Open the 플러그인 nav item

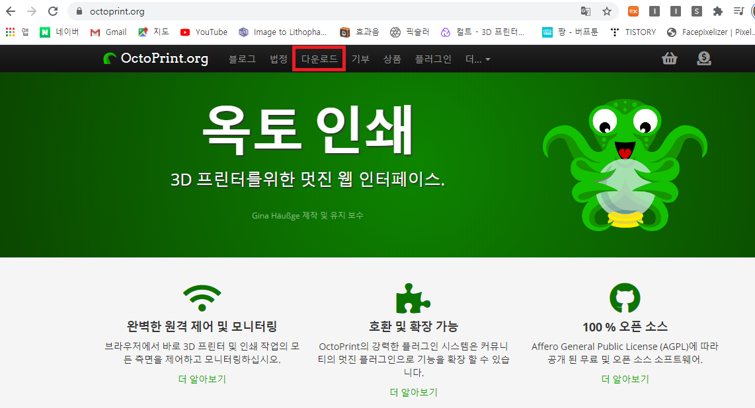point(433,59)
